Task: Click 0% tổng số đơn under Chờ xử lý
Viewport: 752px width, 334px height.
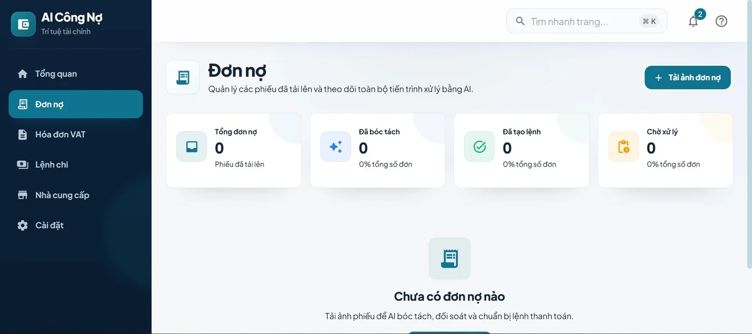Action: click(x=674, y=164)
